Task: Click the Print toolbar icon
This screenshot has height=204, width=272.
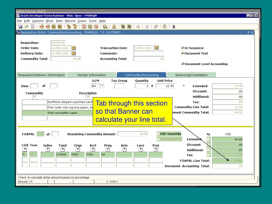Action: 114,27
